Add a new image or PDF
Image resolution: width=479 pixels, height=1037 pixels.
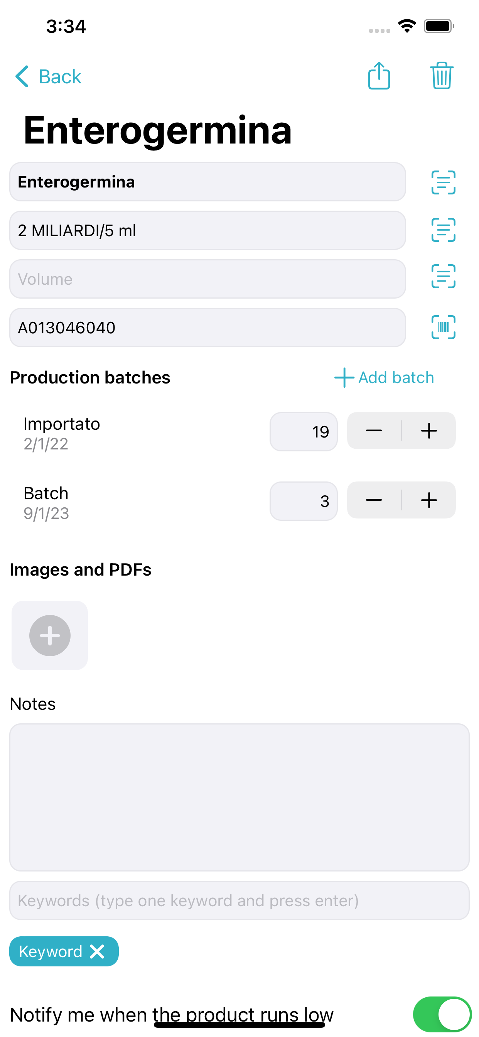pyautogui.click(x=50, y=636)
